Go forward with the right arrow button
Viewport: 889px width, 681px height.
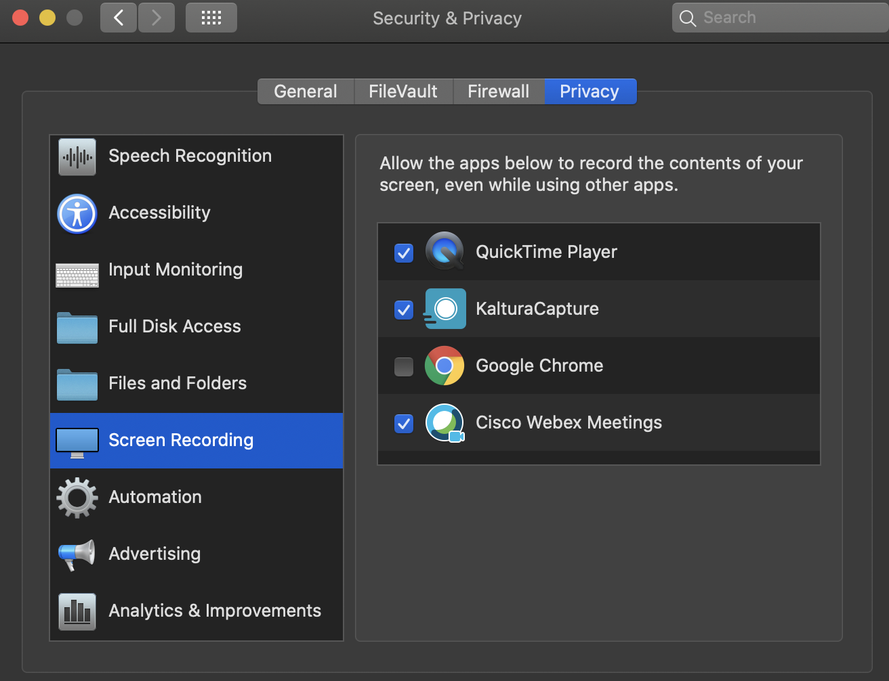[x=157, y=18]
